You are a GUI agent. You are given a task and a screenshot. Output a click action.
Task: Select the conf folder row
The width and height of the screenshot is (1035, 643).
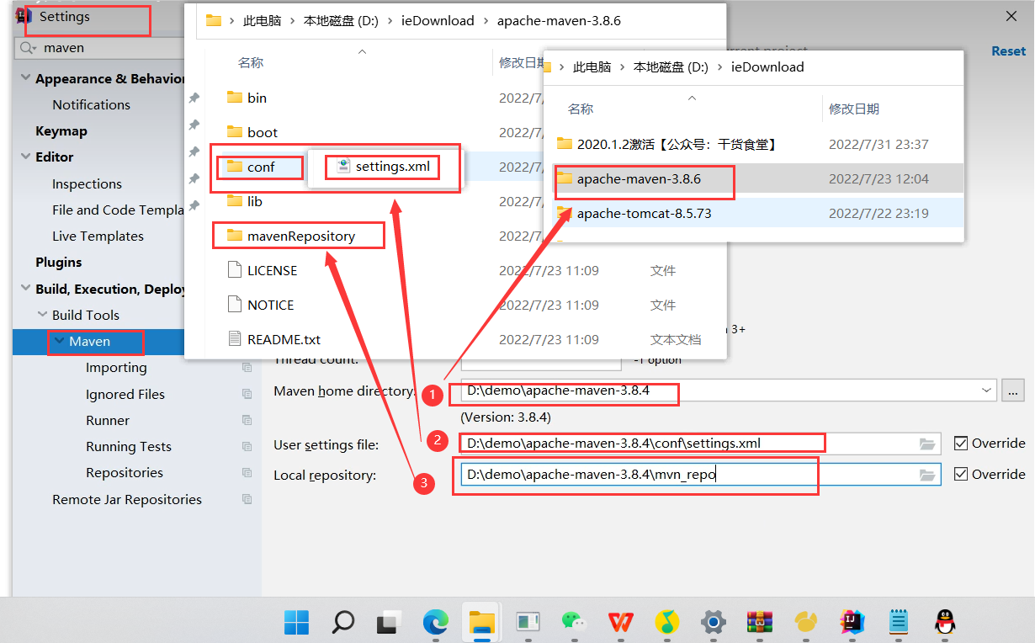[x=259, y=167]
